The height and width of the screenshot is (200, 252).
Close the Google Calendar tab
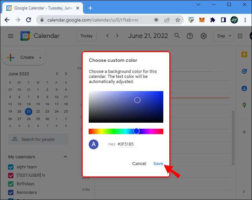[78, 8]
